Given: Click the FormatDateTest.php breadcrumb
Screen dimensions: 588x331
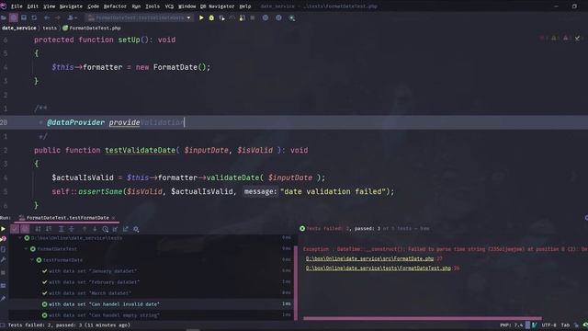Looking at the screenshot, I should [92, 29].
